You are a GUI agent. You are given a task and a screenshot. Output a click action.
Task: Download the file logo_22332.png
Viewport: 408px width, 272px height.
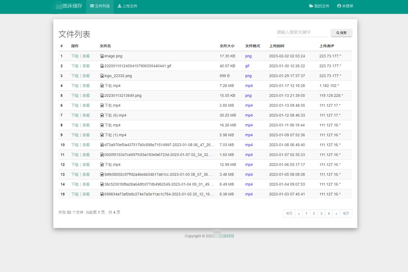coord(75,76)
